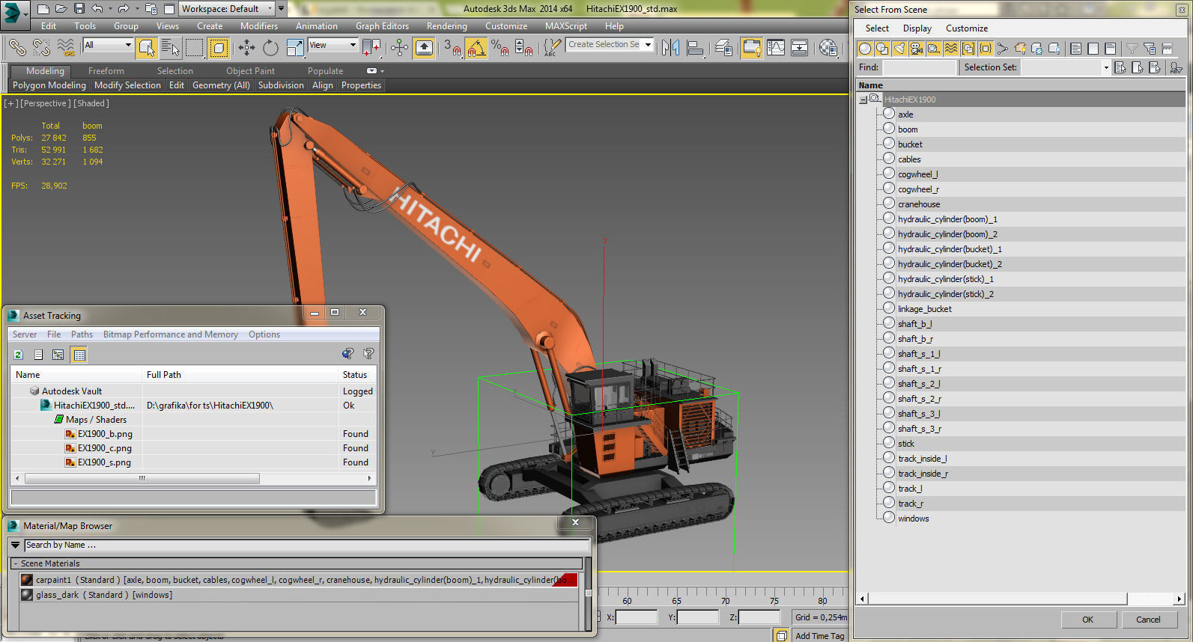The width and height of the screenshot is (1193, 642).
Task: Collapse the Scene Materials group
Action: click(x=16, y=563)
